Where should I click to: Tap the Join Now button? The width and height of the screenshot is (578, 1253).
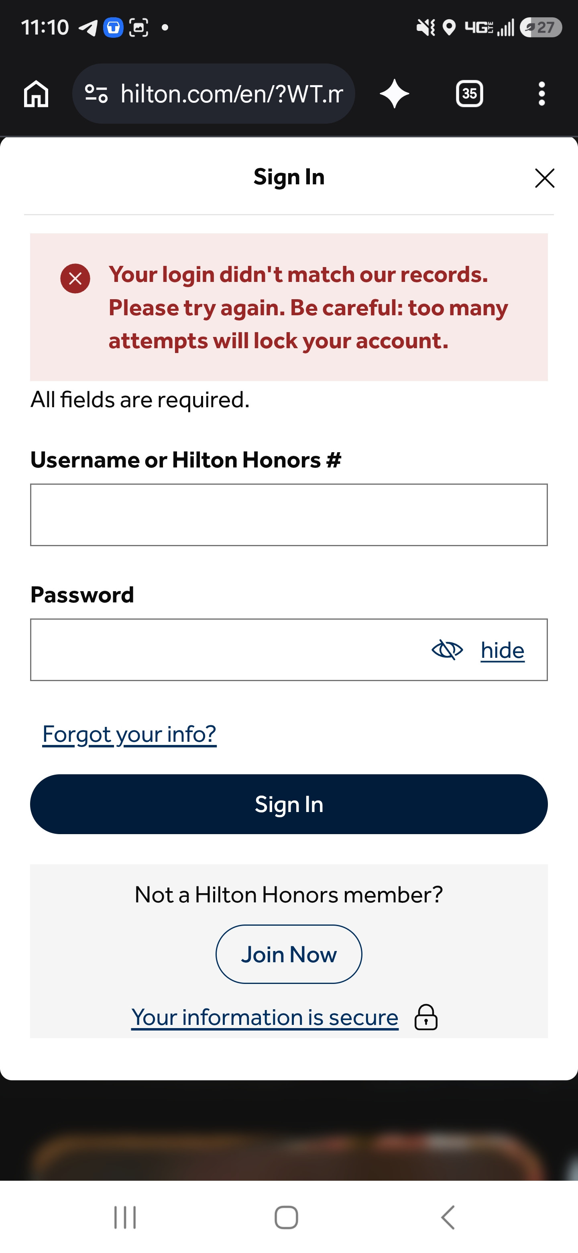(289, 954)
